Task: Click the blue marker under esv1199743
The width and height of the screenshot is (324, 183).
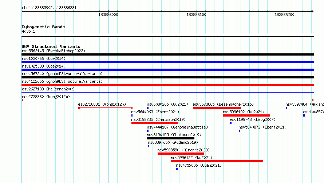Action: point(231,123)
